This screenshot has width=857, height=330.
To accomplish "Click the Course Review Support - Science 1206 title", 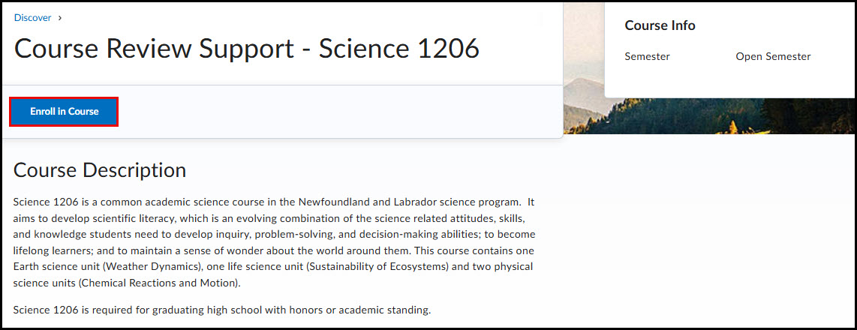I will (x=246, y=48).
